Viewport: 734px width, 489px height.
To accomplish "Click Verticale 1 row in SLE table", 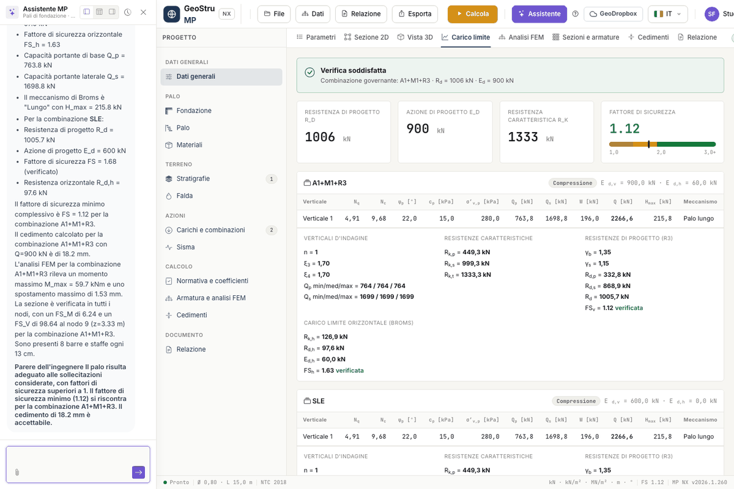I will [510, 436].
